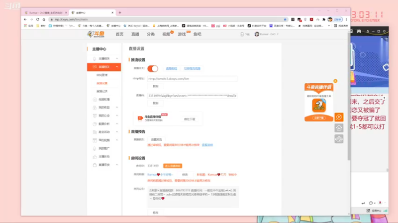Click the browser home icon
398x223 pixels.
(44, 19)
